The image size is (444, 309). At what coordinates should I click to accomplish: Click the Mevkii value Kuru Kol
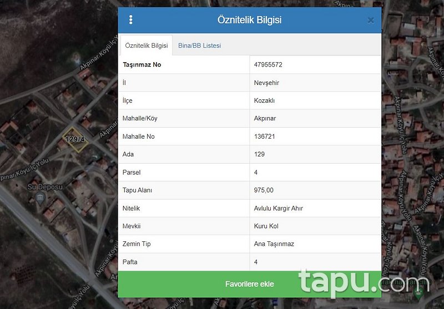(266, 226)
